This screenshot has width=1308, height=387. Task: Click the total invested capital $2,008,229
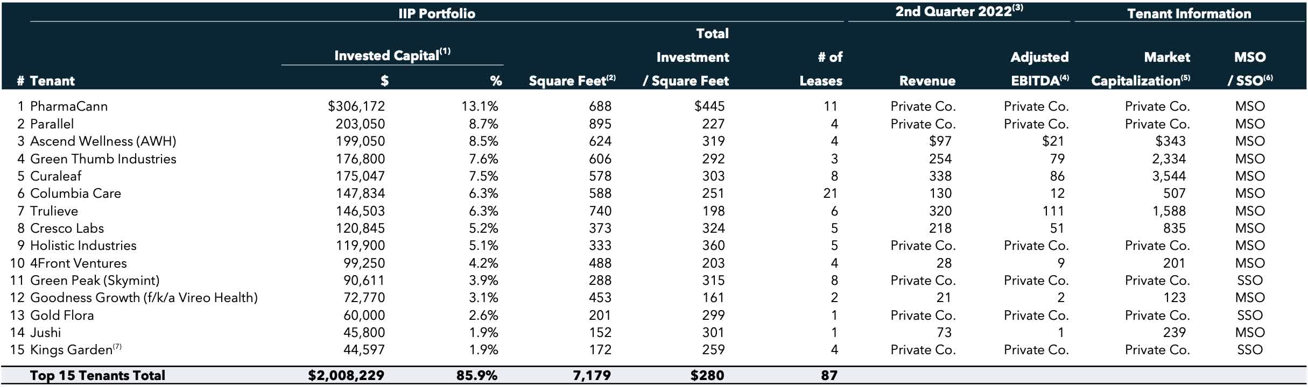346,375
